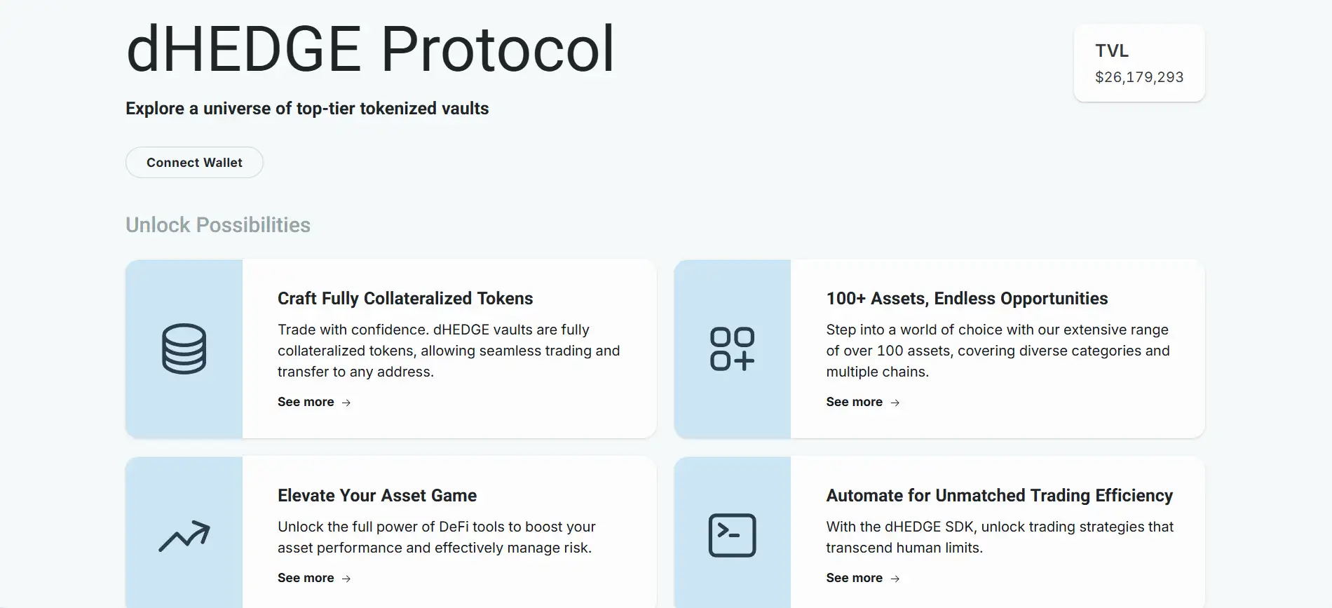
Task: Click the dHEDGE Protocol page title
Action: [370, 49]
